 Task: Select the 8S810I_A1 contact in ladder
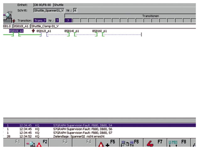coord(16,31)
